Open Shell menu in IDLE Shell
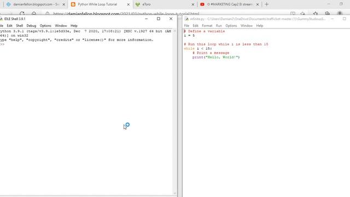 click(x=20, y=26)
